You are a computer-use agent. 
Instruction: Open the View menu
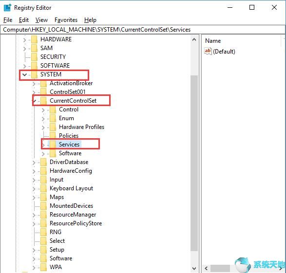tap(41, 20)
